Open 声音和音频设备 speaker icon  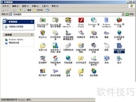click(x=94, y=45)
